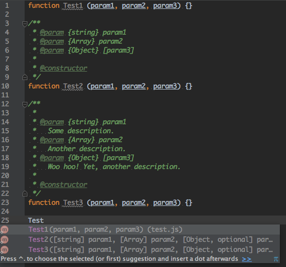Click line number 10 in the gutter

click(x=5, y=86)
